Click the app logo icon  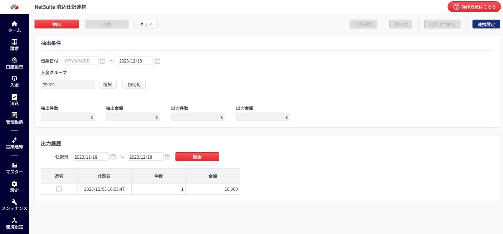point(14,7)
